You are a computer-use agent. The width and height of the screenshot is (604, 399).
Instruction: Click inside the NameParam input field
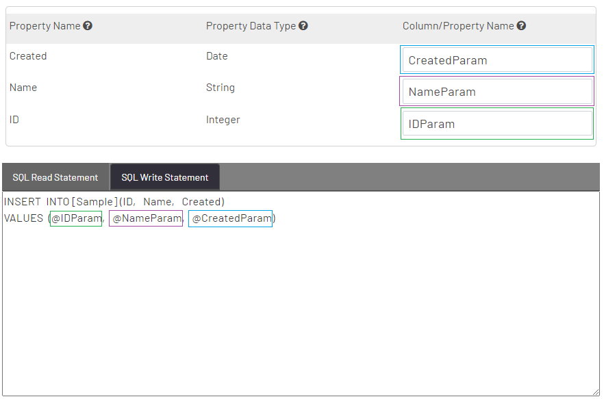[x=496, y=91]
